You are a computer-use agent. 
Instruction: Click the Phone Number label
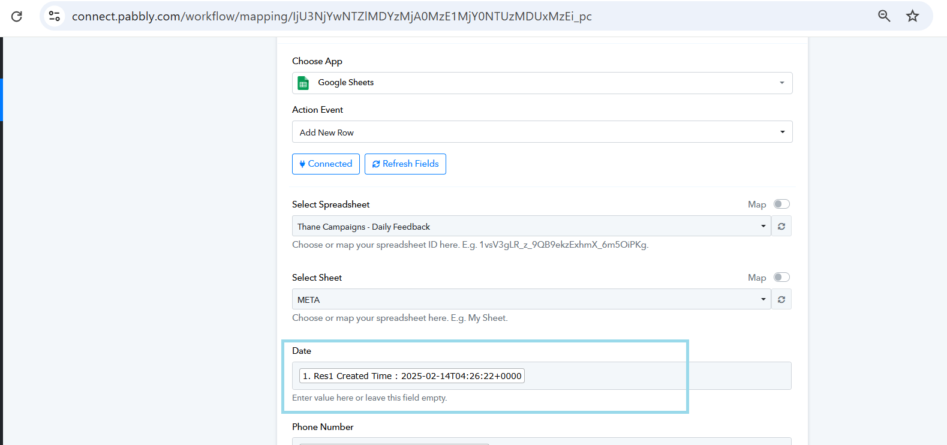(x=323, y=427)
